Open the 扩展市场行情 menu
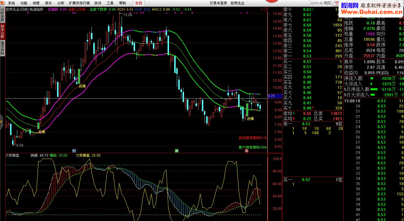 coord(79,3)
